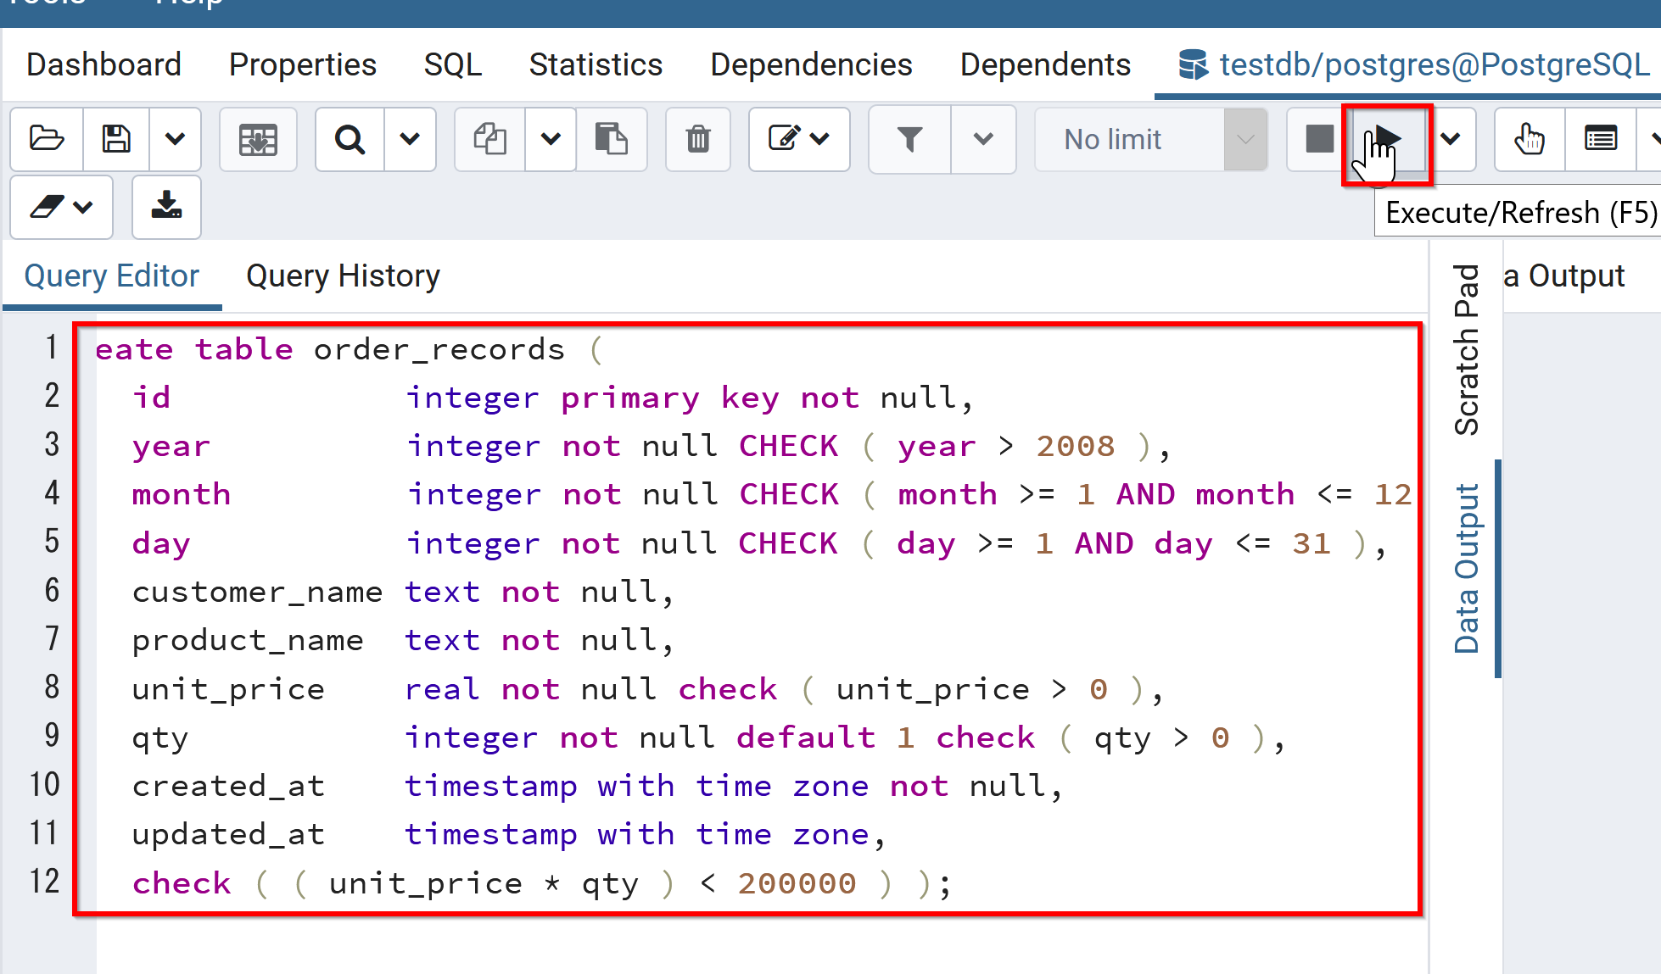
Task: Click the Copy icon in toolbar
Action: click(x=489, y=139)
